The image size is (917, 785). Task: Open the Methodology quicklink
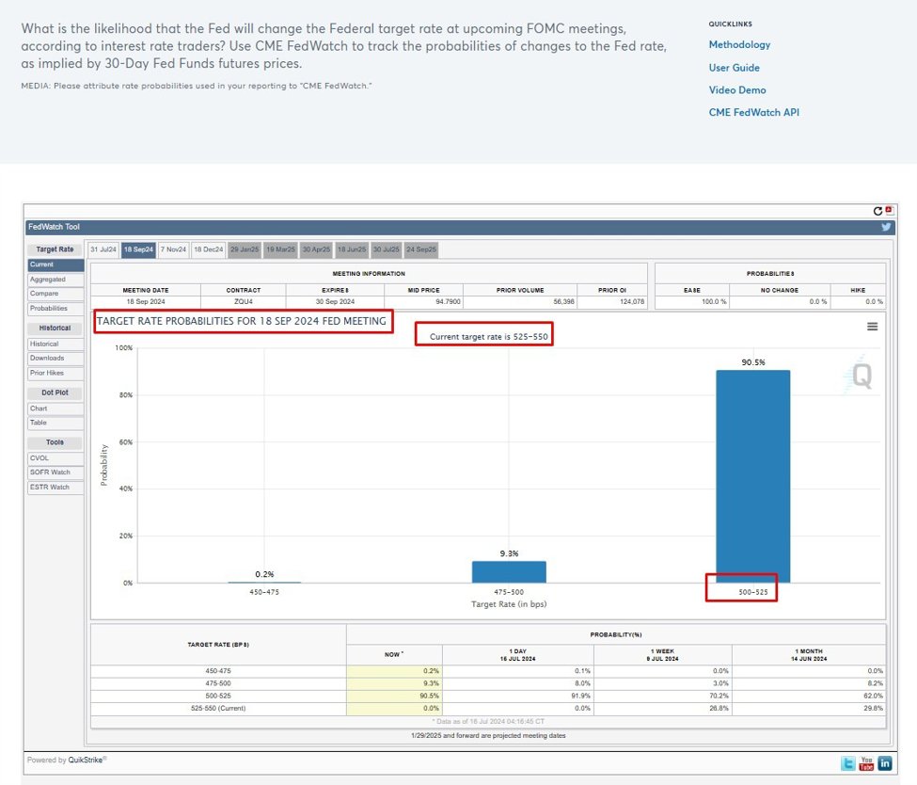click(x=739, y=44)
